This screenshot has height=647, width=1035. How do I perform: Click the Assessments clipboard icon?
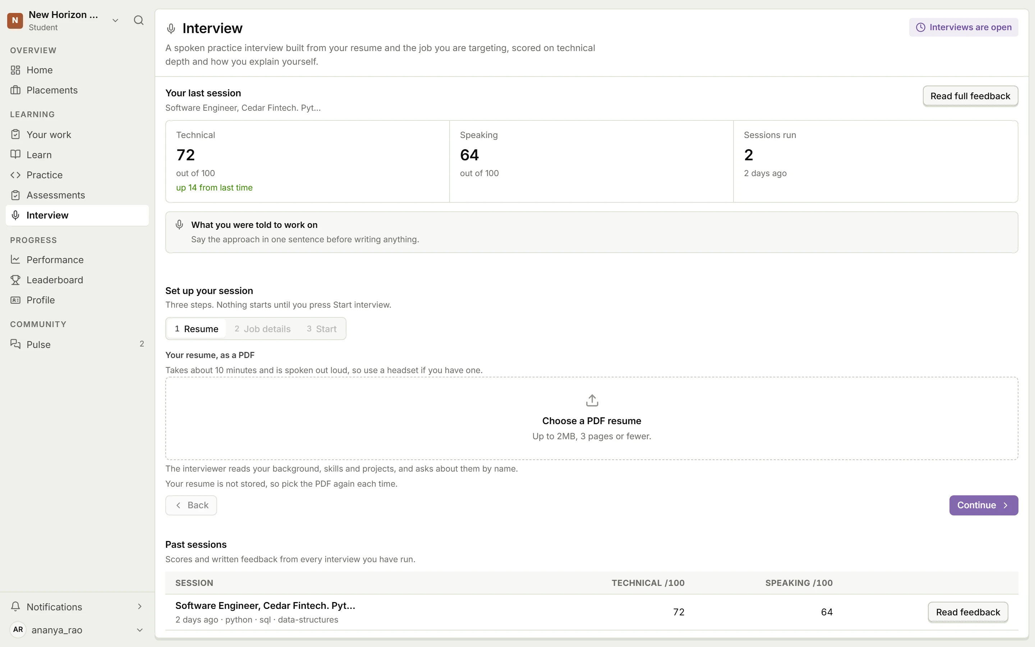pos(15,195)
